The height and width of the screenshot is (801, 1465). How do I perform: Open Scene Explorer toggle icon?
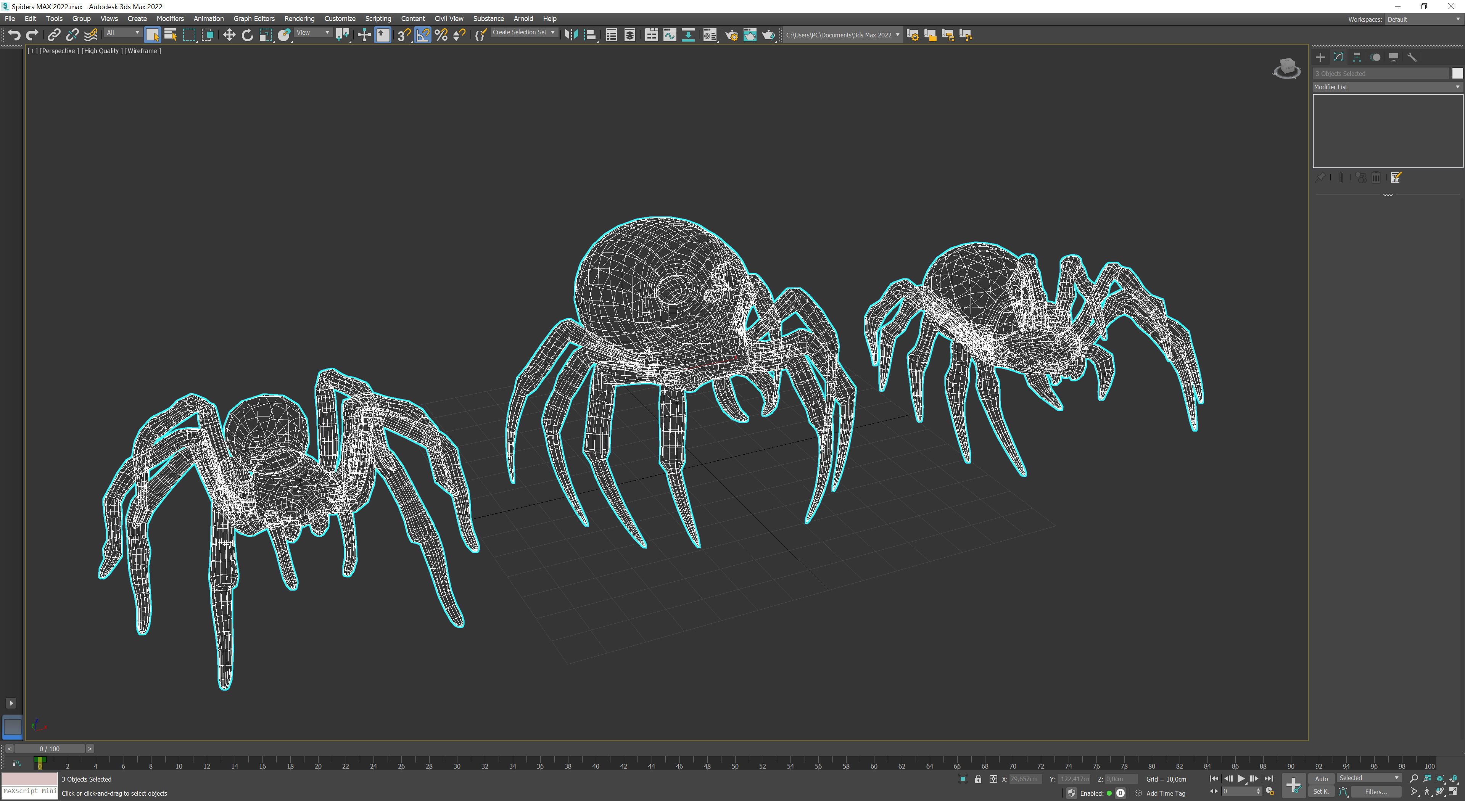point(611,35)
